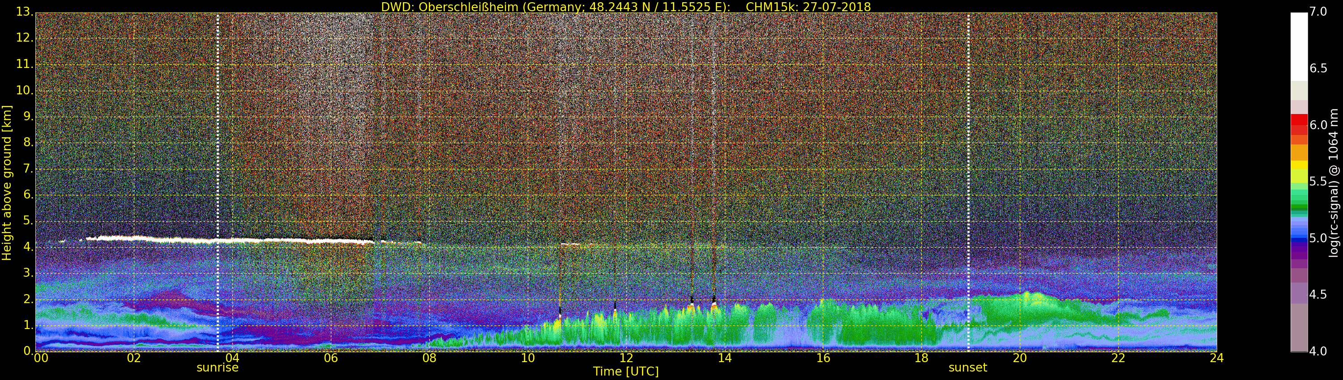Click the time axis tick "24"
Image resolution: width=1343 pixels, height=380 pixels.
[1217, 358]
